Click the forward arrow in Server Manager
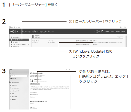The height and width of the screenshot is (112, 131). (x=15, y=32)
